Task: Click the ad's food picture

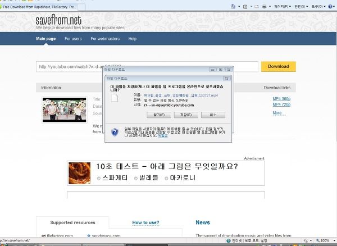Action: click(80, 173)
